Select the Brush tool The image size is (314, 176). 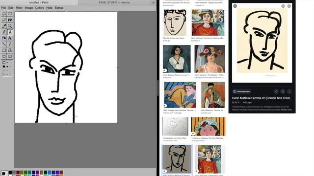10,32
